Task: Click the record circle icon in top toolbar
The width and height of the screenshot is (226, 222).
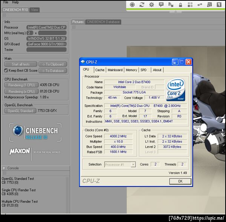Action: click(x=132, y=5)
